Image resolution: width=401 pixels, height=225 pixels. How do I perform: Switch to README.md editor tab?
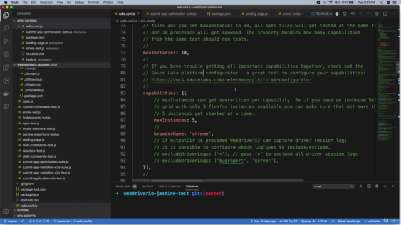322,14
